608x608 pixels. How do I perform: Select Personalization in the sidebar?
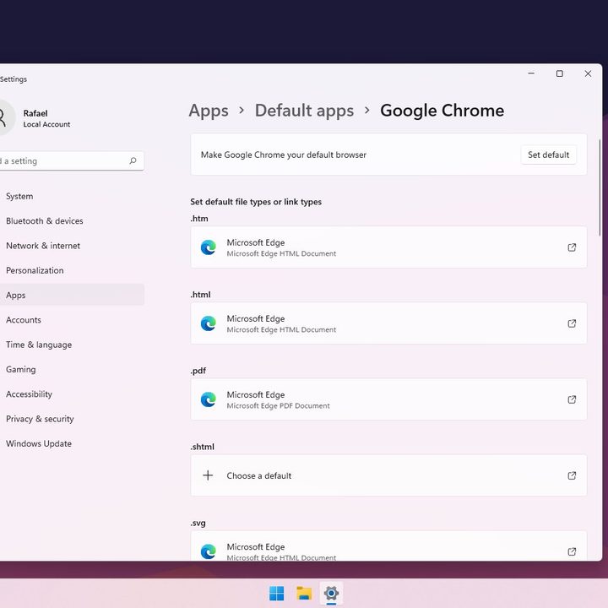coord(72,270)
